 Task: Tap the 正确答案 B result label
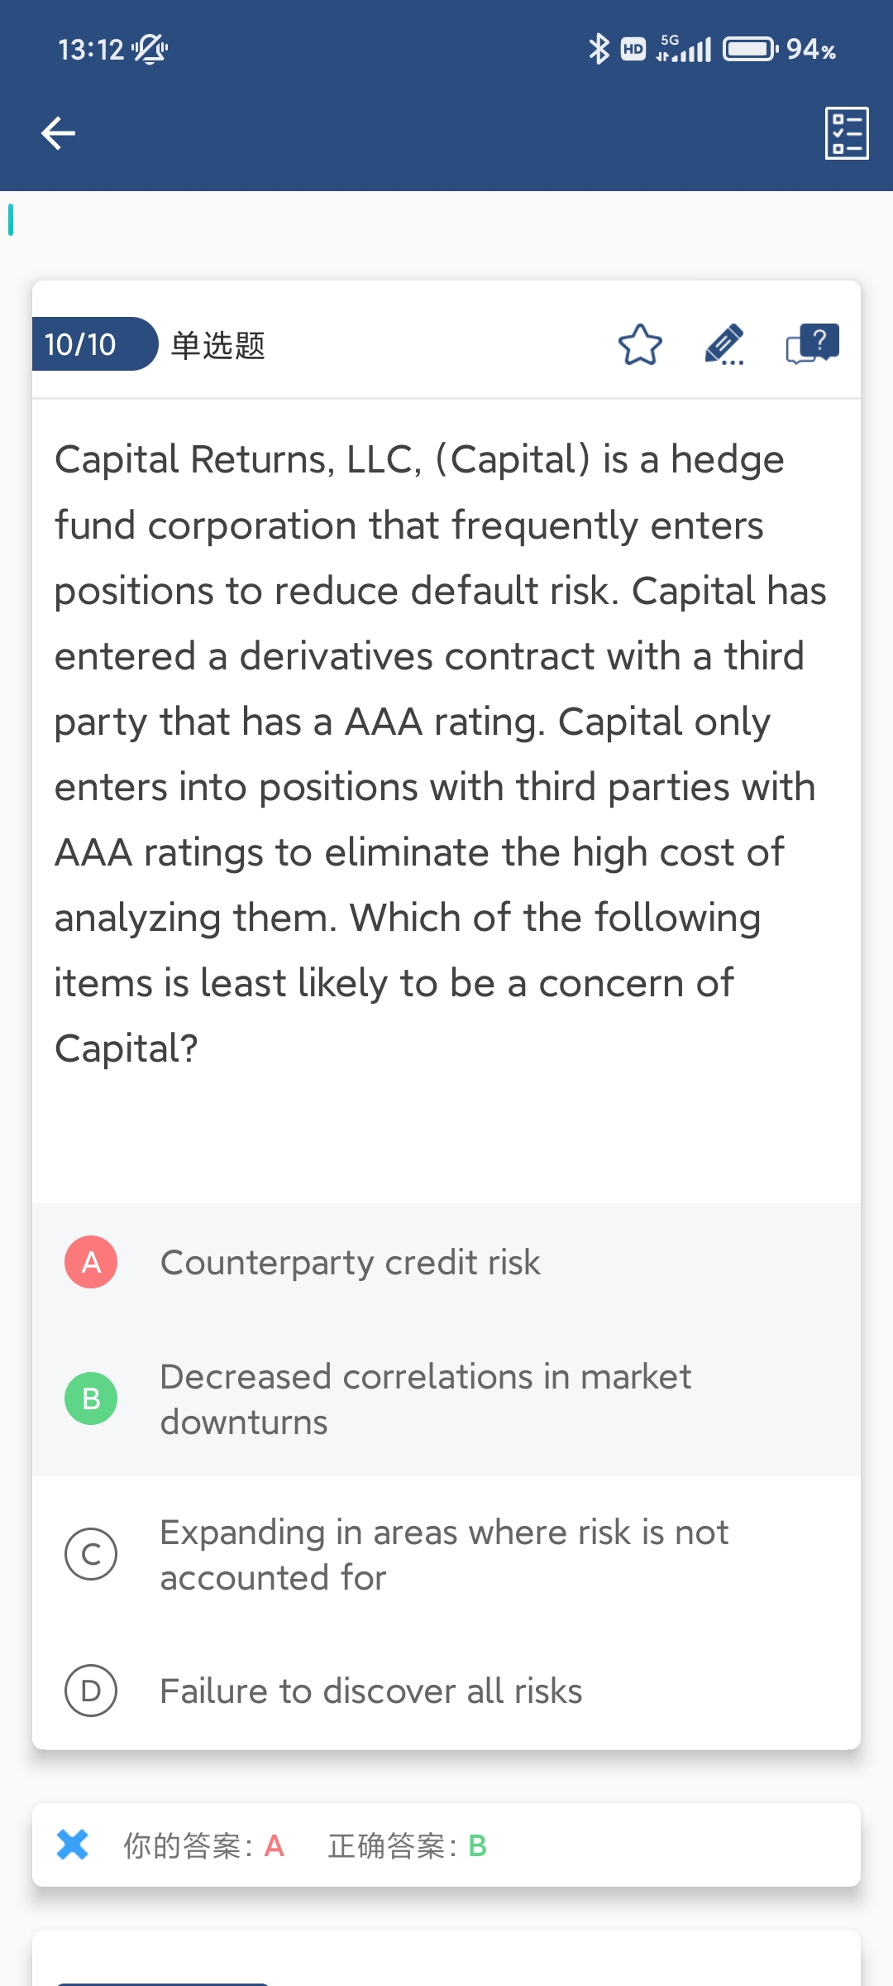pyautogui.click(x=407, y=1845)
